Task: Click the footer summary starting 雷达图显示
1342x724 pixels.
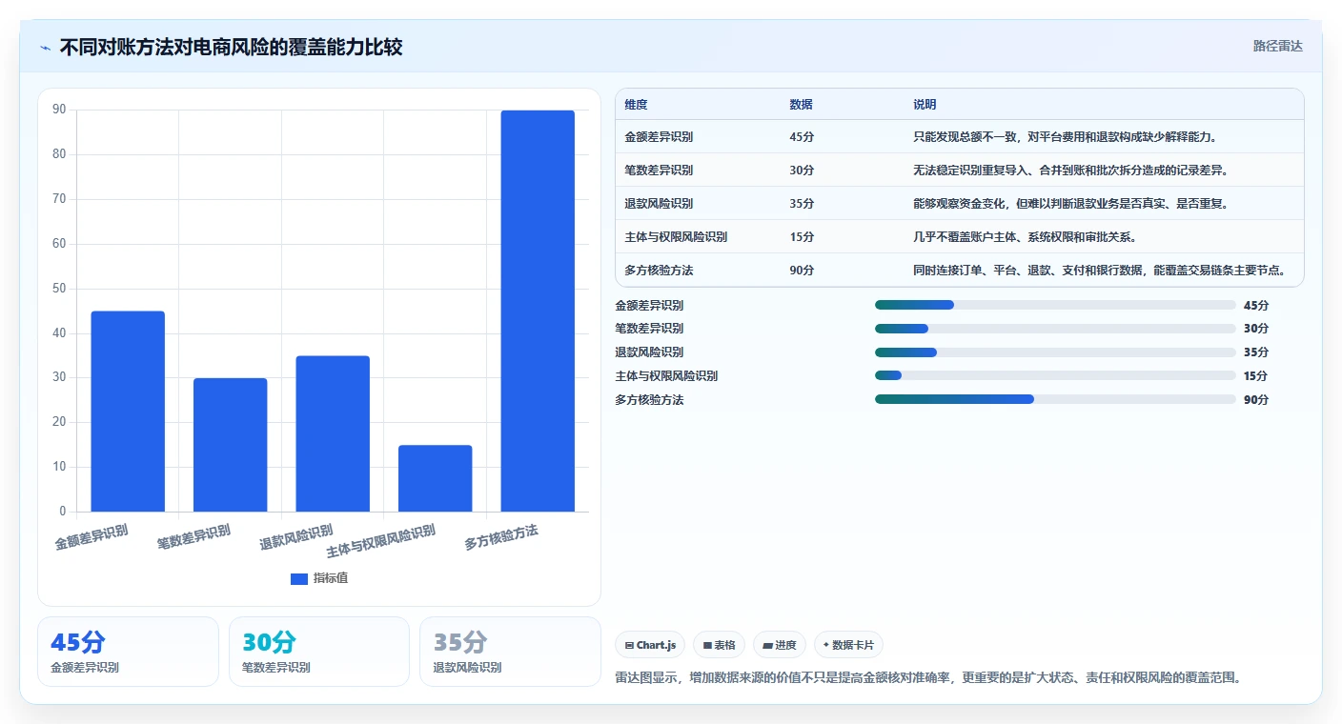Action: [929, 678]
